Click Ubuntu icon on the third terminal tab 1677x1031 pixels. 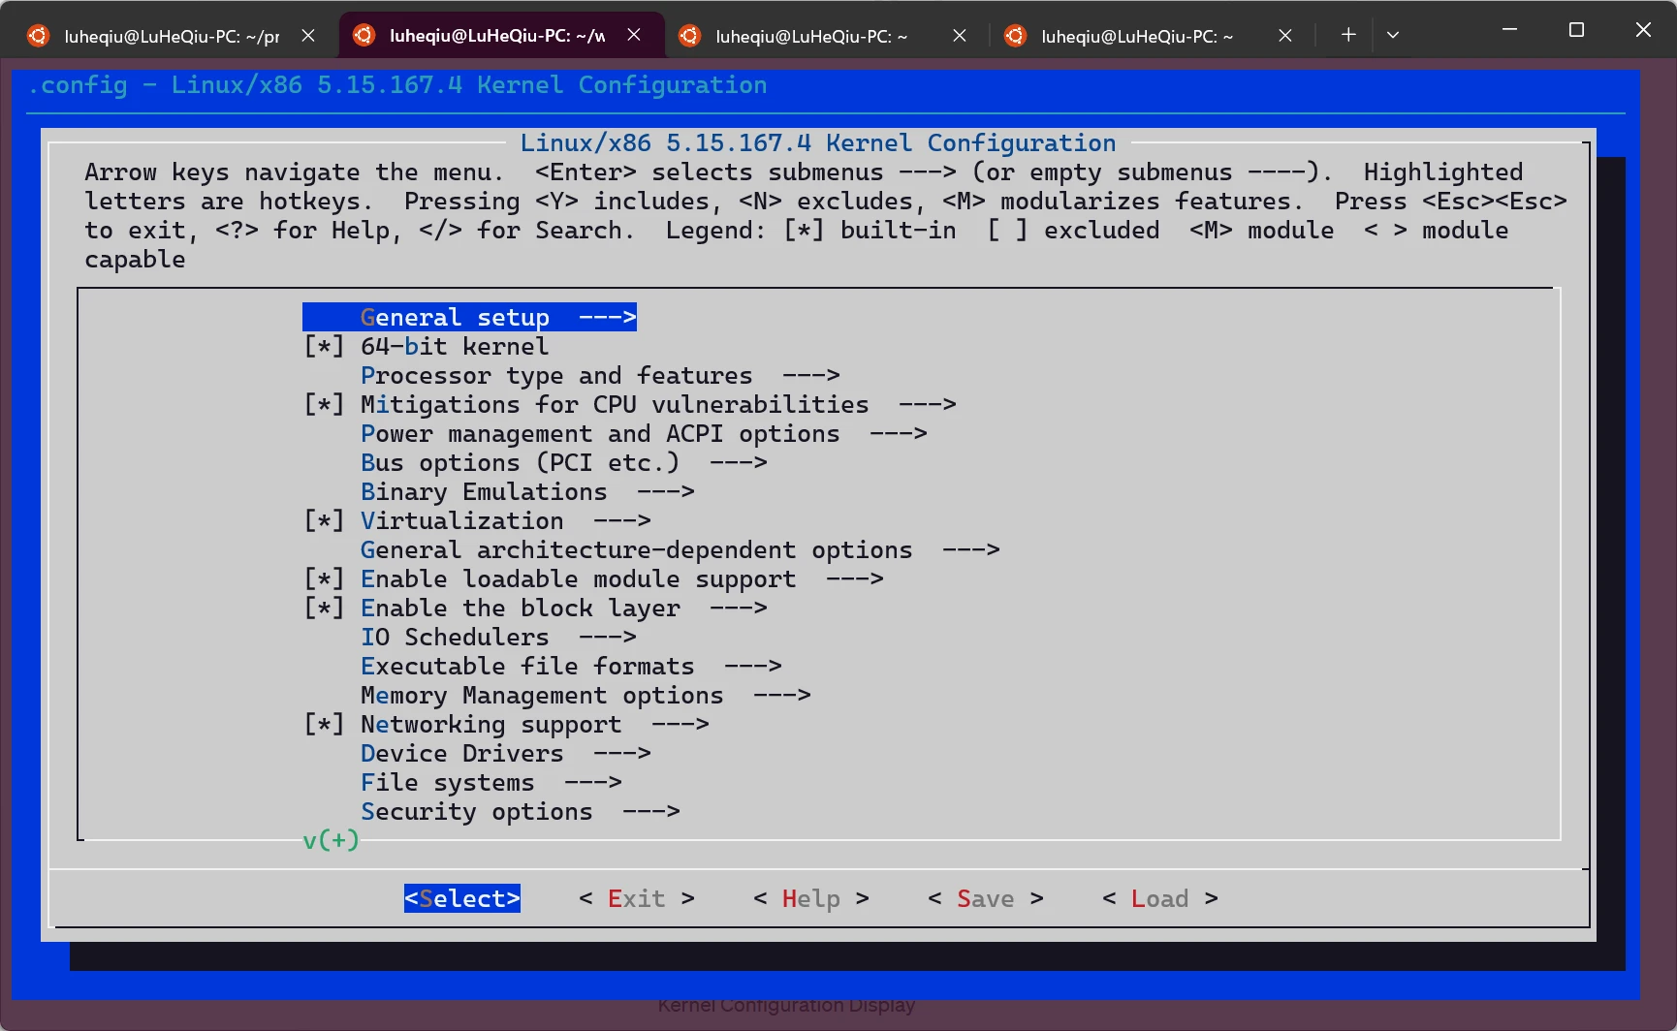click(689, 36)
